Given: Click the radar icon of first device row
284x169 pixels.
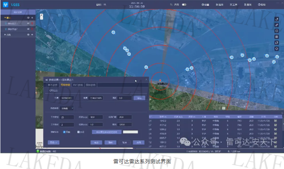Looking at the screenshot, I should coord(6,23).
